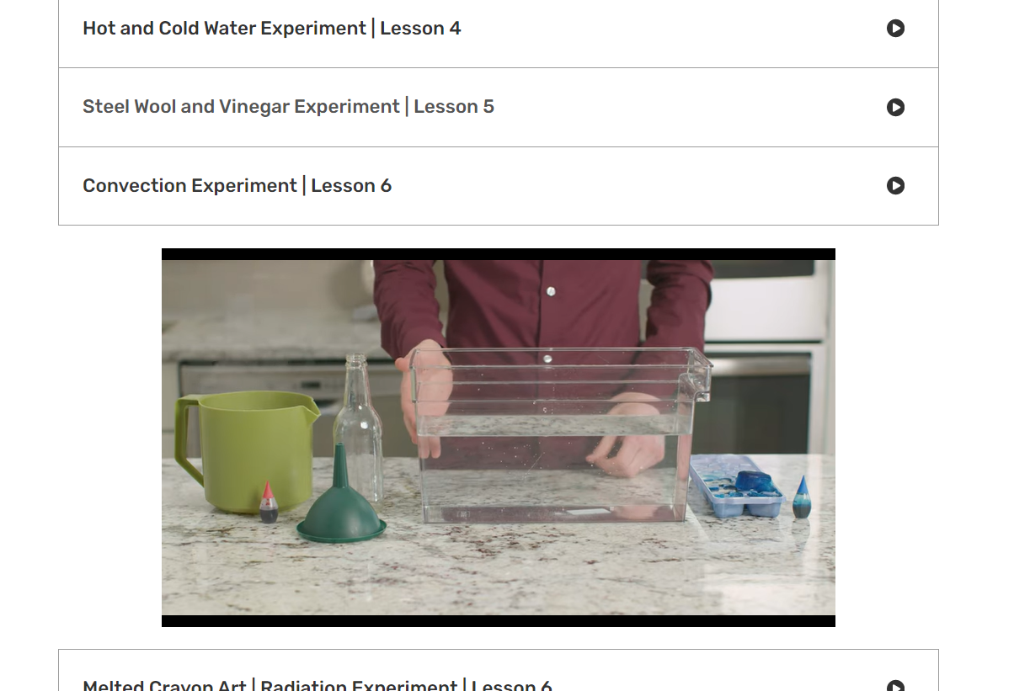Open Melted Crayon Art Radiation Experiment heading

coord(318,685)
